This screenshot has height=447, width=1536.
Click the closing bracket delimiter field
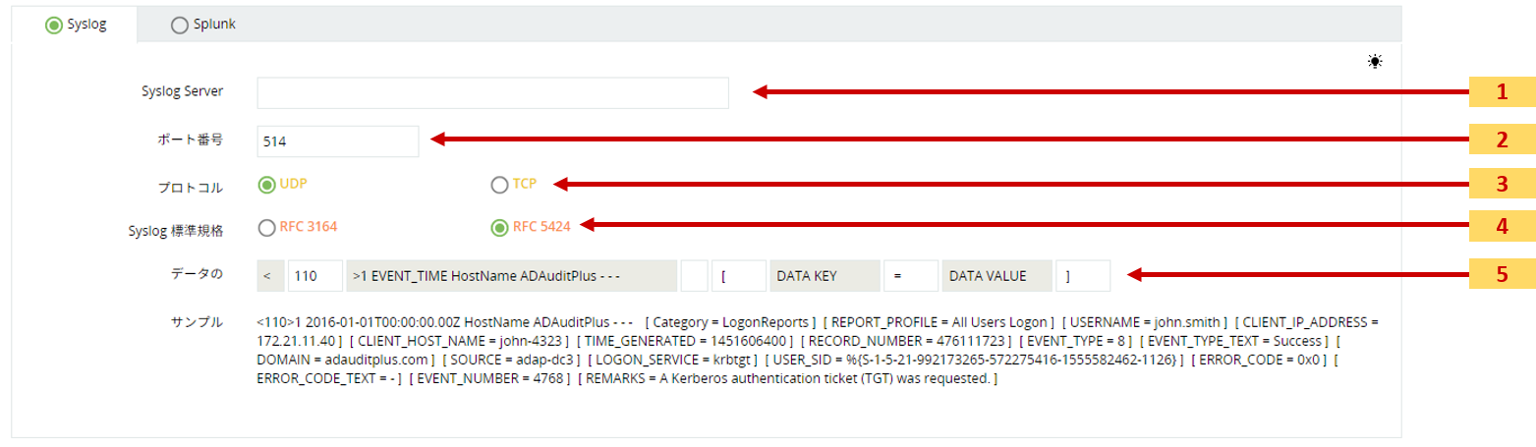(1082, 276)
